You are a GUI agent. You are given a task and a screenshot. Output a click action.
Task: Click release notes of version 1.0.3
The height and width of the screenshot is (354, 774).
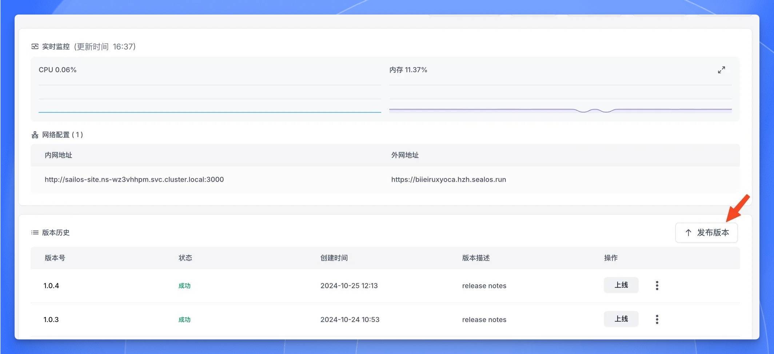484,319
